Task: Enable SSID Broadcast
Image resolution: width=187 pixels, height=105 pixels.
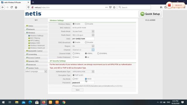Action: (x=73, y=42)
